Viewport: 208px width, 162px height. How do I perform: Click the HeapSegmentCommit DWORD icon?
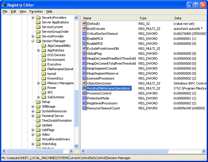(x=84, y=68)
